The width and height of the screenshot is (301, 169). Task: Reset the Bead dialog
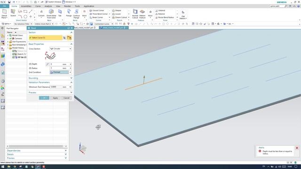coord(69,28)
